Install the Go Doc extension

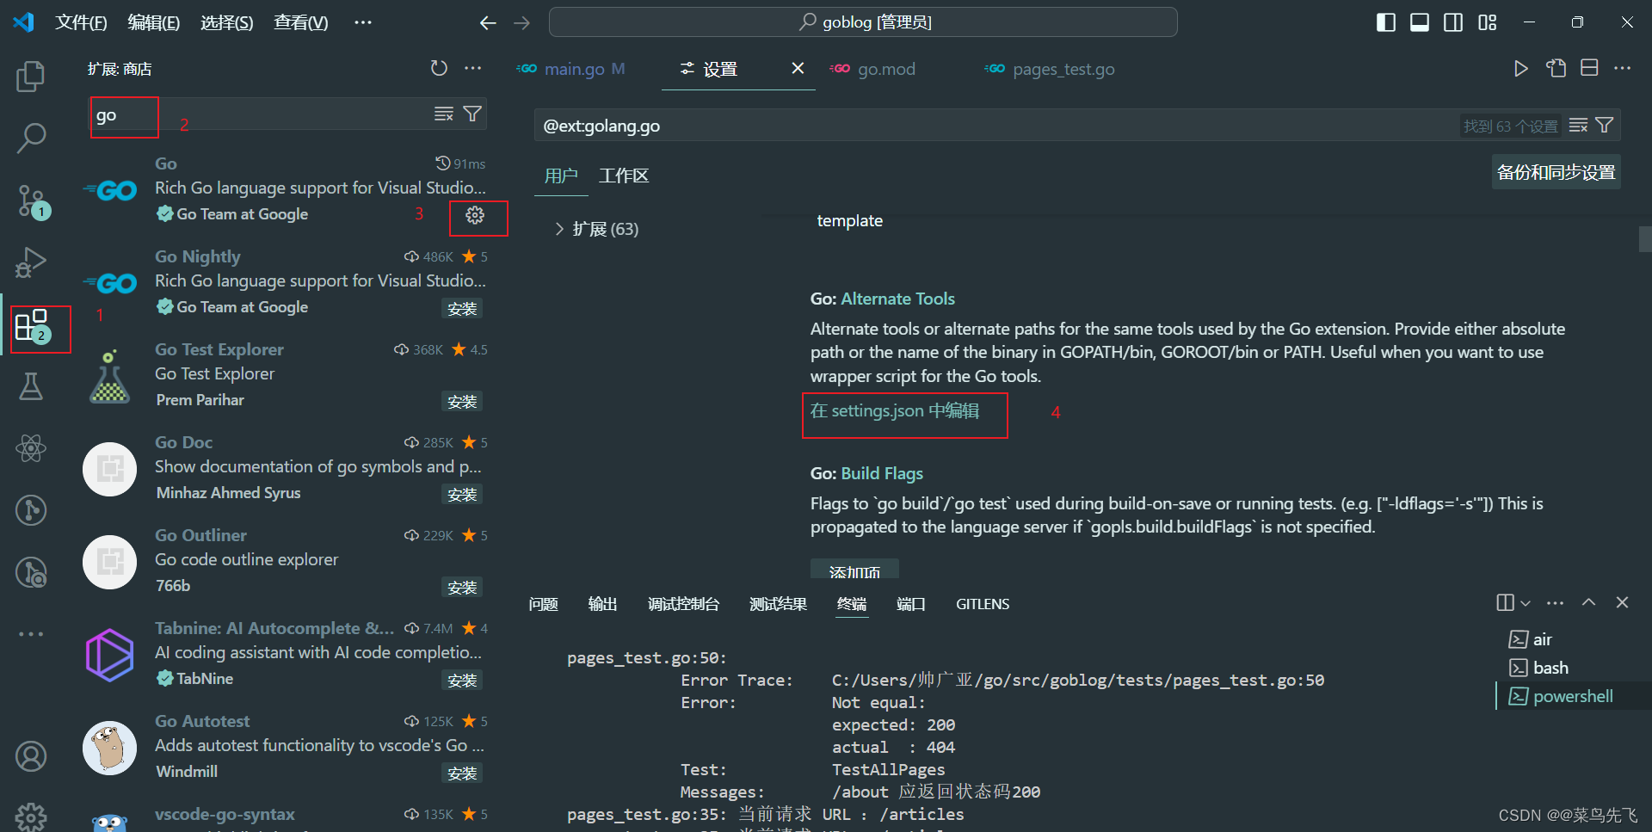(462, 495)
